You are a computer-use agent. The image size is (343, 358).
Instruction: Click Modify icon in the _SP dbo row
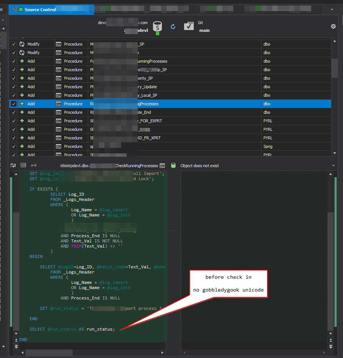[22, 44]
